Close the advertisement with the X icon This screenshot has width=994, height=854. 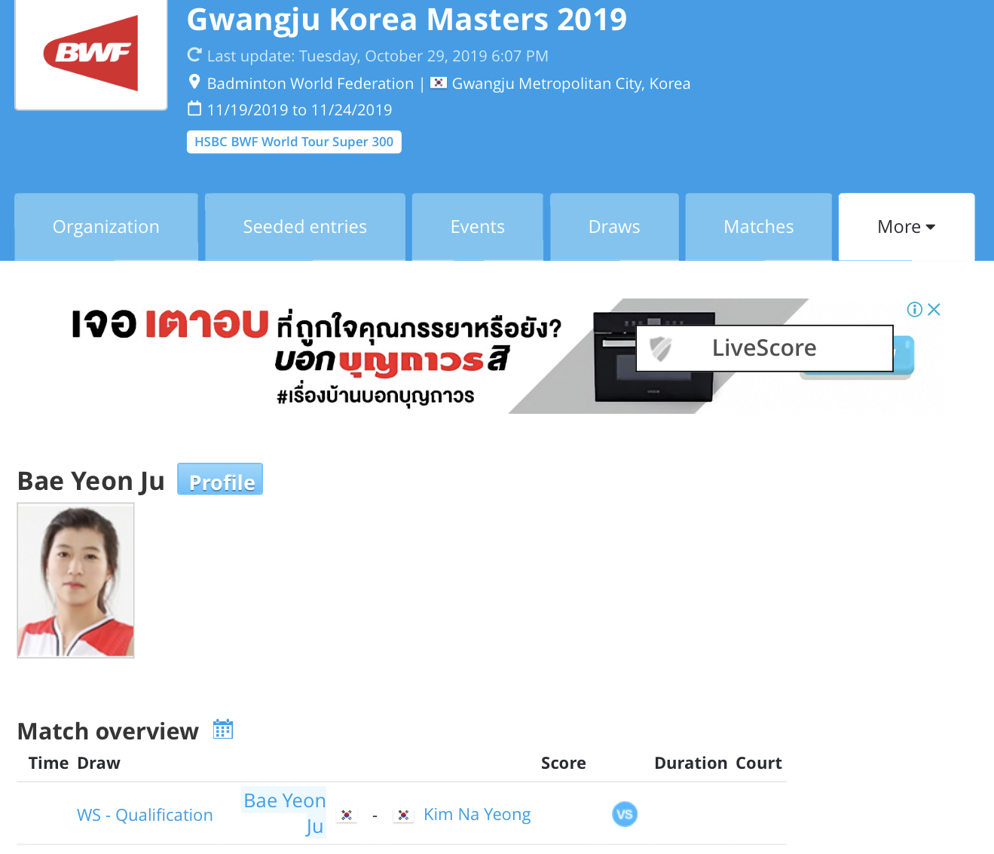pos(934,309)
